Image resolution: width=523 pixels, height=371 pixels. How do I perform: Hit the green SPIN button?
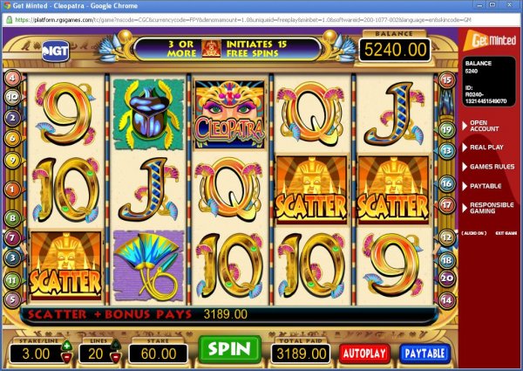click(x=229, y=350)
